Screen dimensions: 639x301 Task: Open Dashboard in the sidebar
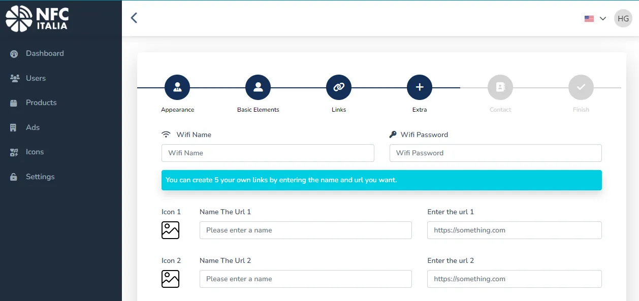click(45, 53)
